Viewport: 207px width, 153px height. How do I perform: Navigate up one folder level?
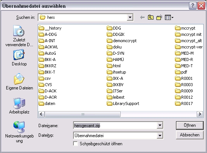pos(151,17)
